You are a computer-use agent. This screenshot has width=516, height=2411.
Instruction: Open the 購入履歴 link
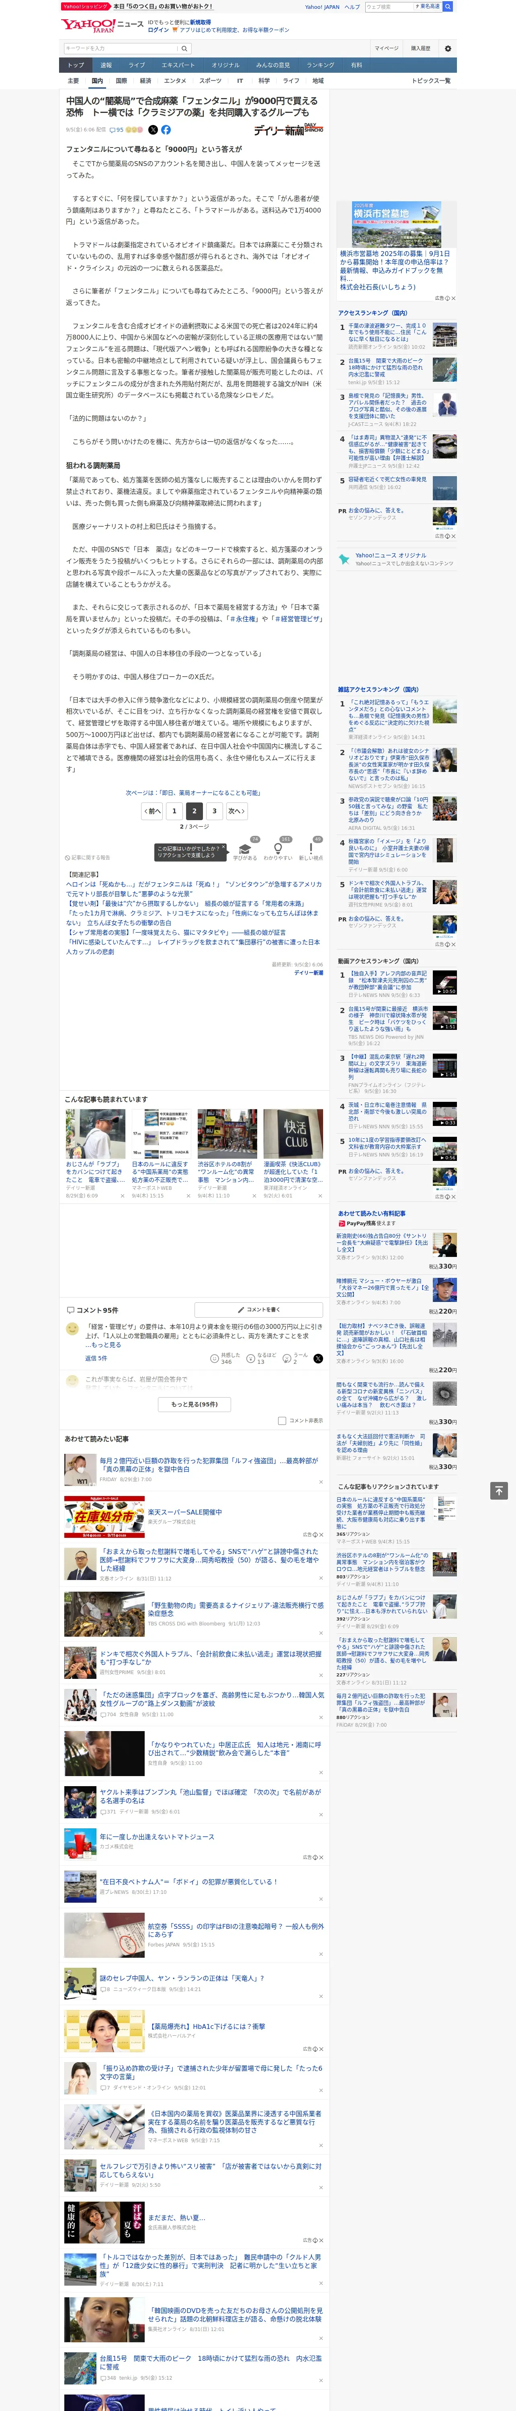[x=420, y=49]
